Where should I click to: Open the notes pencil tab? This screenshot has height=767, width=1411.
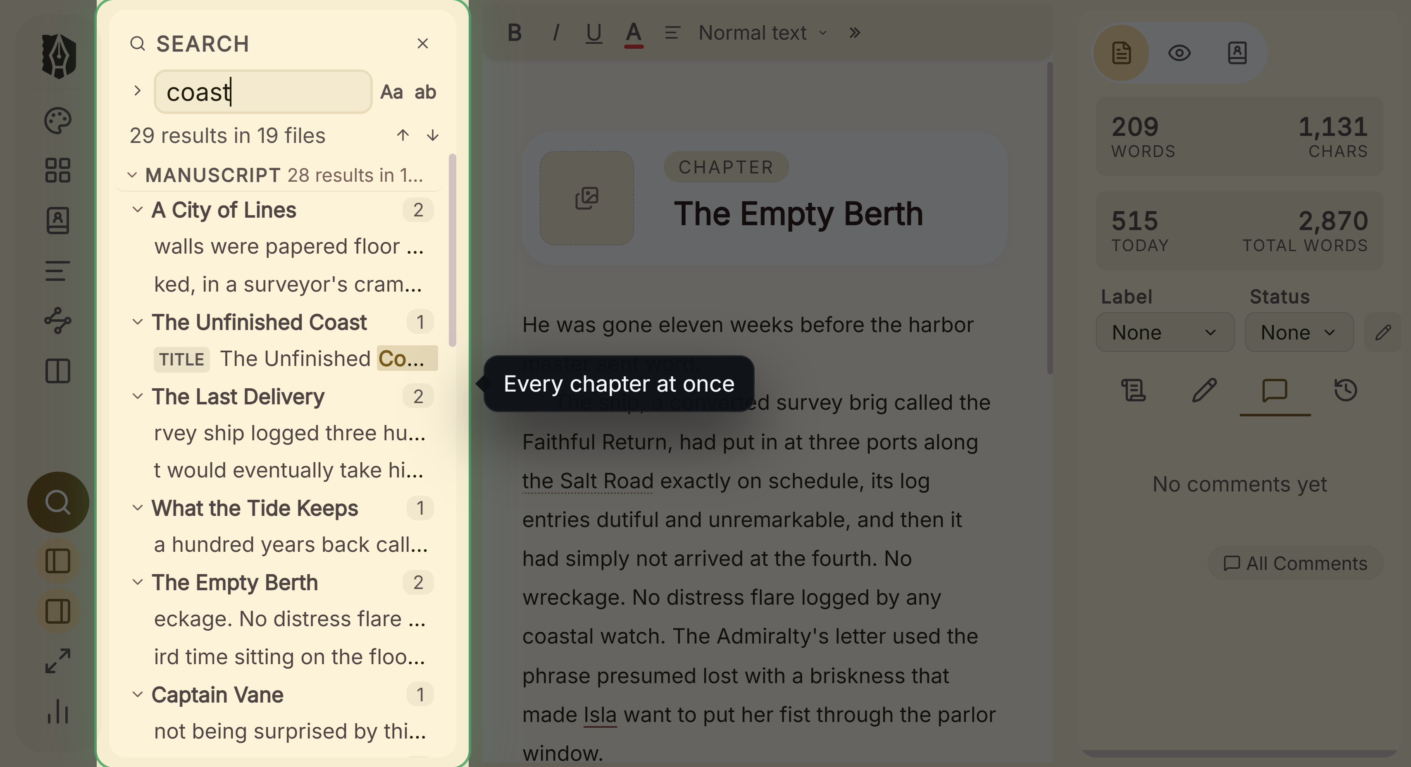click(x=1204, y=390)
